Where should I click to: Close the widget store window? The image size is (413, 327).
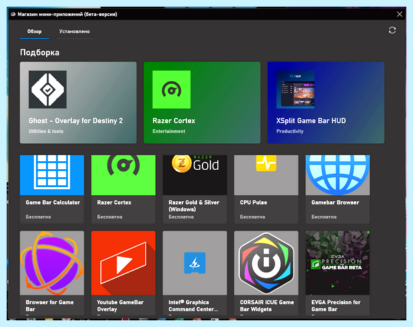[399, 14]
